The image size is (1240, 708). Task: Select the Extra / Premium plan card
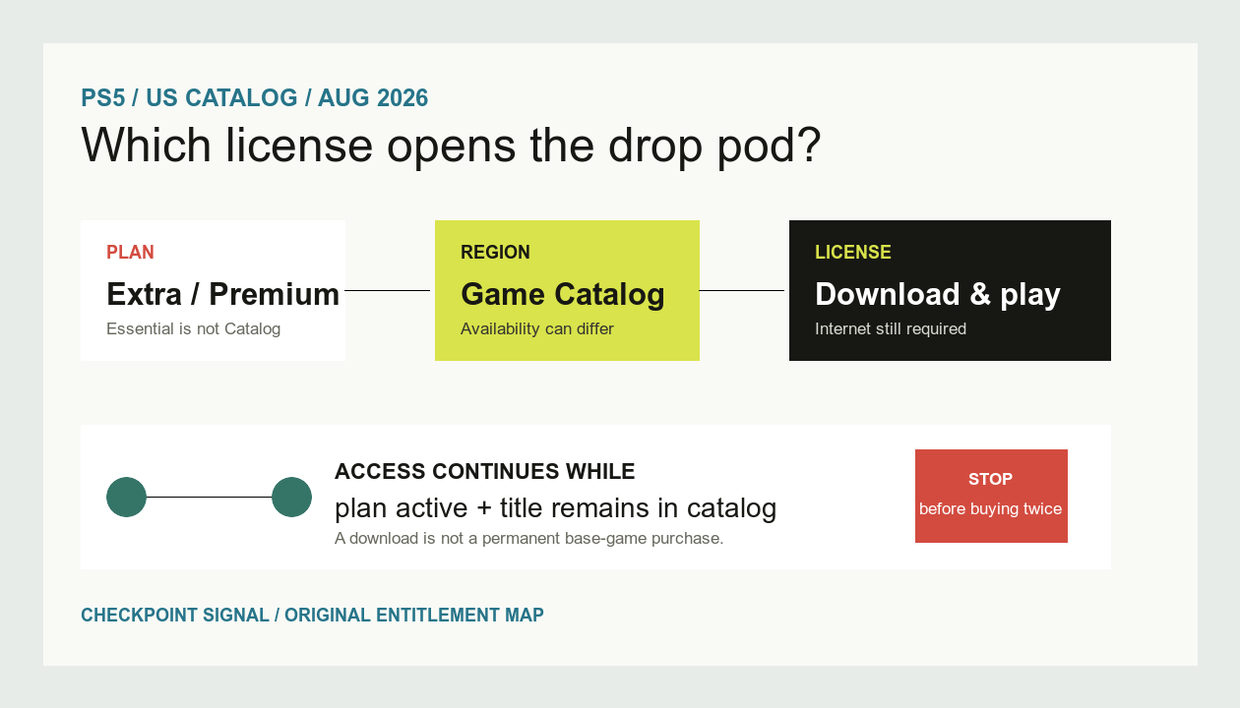click(213, 290)
